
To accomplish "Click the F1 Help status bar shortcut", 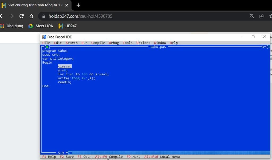I will pyautogui.click(x=49, y=157).
